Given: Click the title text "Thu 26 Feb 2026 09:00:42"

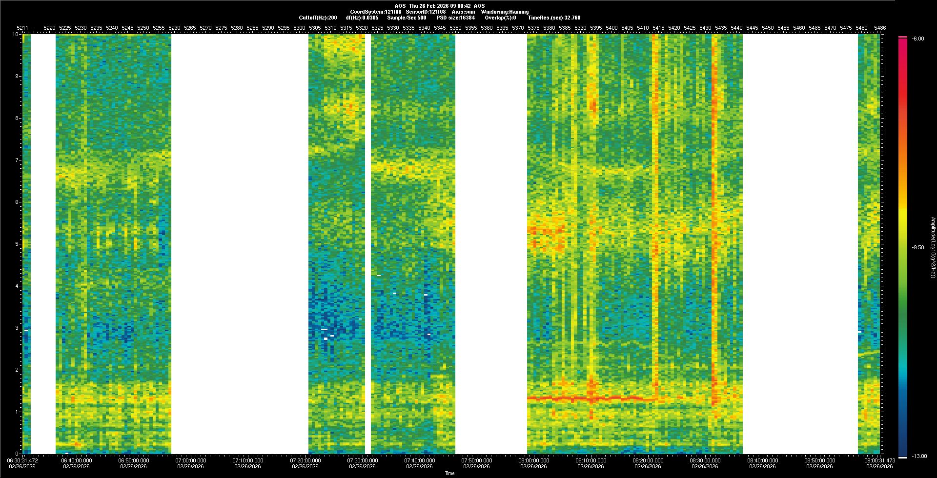Looking at the screenshot, I should coord(440,6).
